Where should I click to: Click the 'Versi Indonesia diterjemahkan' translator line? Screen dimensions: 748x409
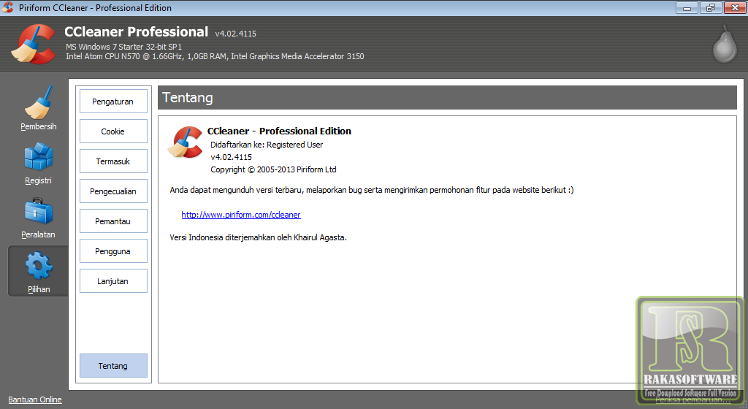click(x=258, y=237)
